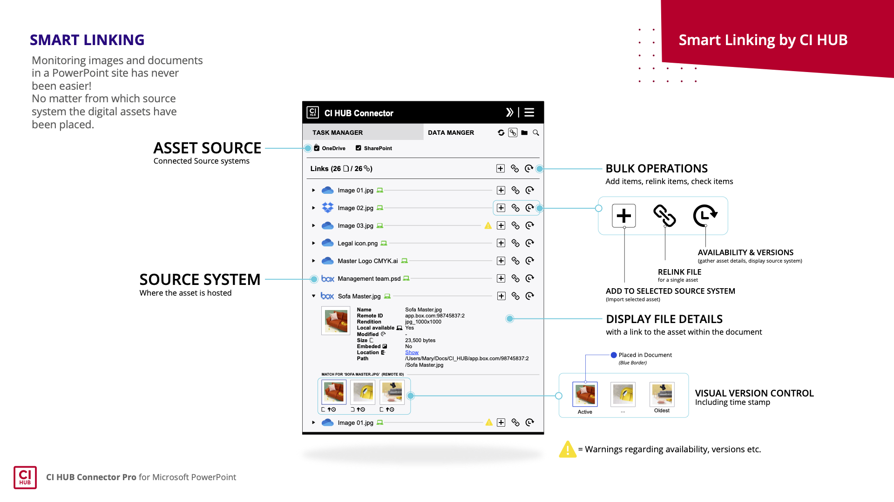
Task: Toggle the OneDrive source checkbox
Action: point(317,148)
